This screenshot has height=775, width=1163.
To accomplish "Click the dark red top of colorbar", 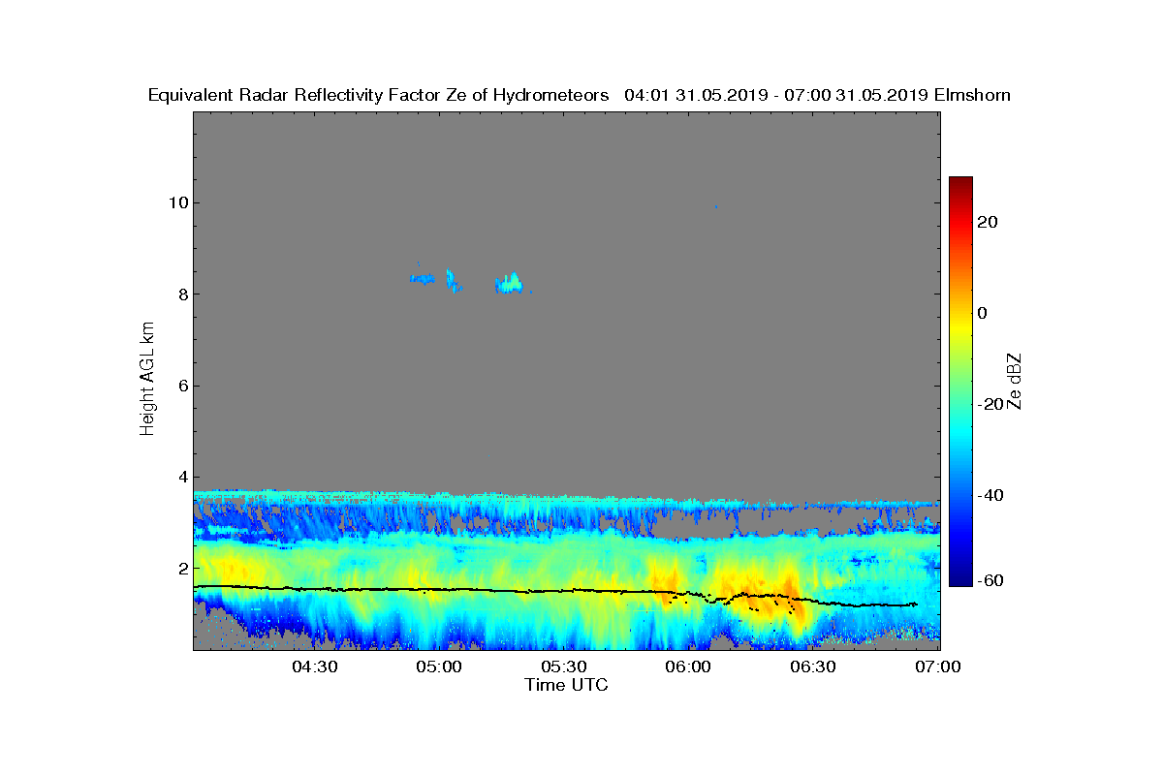I will (x=960, y=184).
